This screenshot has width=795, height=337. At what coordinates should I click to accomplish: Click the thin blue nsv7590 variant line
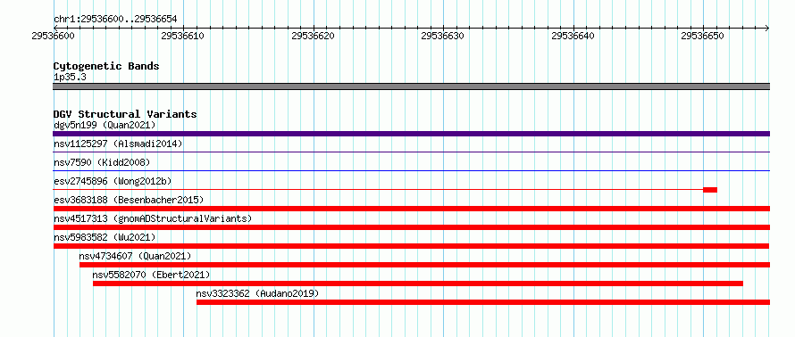(x=412, y=170)
